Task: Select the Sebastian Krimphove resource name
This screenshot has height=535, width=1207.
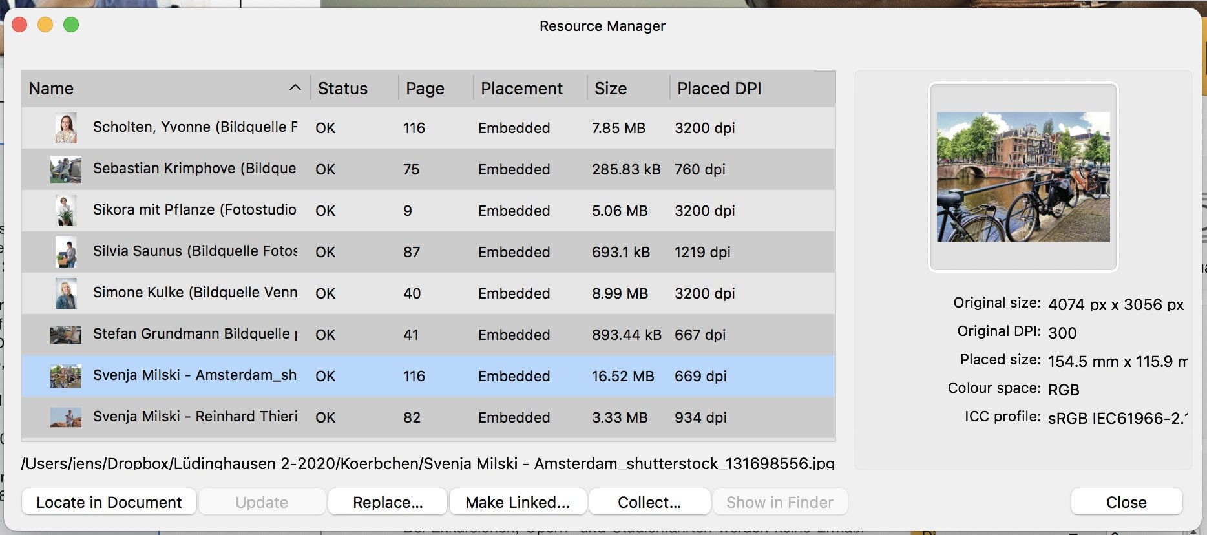Action: point(194,169)
